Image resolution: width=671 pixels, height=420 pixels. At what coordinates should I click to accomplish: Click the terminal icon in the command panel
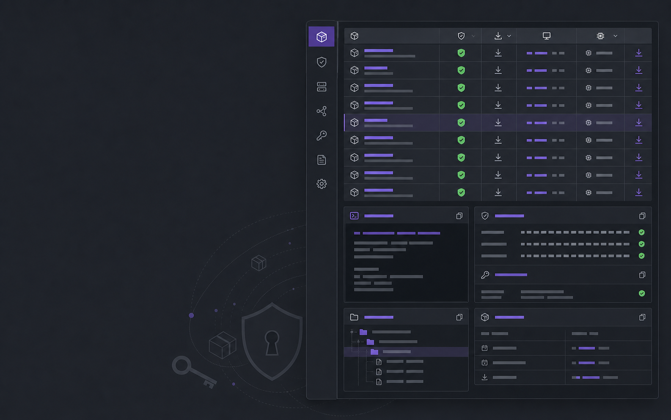[x=355, y=216]
